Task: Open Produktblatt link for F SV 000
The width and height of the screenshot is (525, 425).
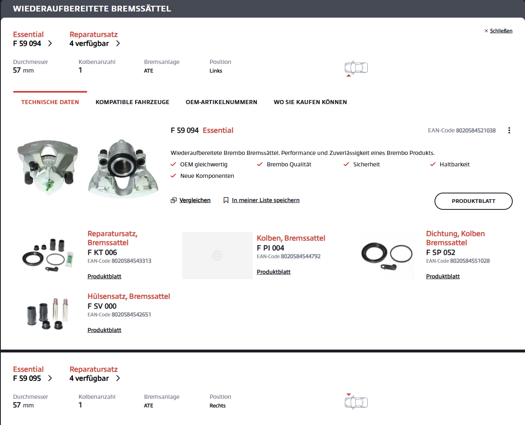Action: 104,330
